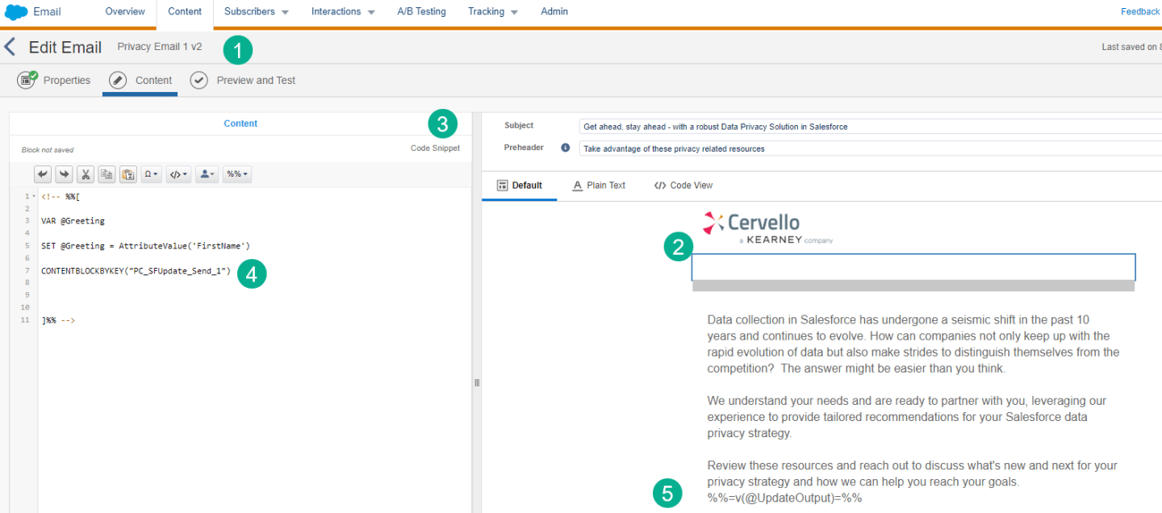The image size is (1162, 513).
Task: Switch to the Code View tab
Action: (x=683, y=186)
